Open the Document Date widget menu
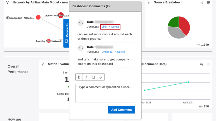The width and height of the screenshot is (216, 121). pos(208,64)
